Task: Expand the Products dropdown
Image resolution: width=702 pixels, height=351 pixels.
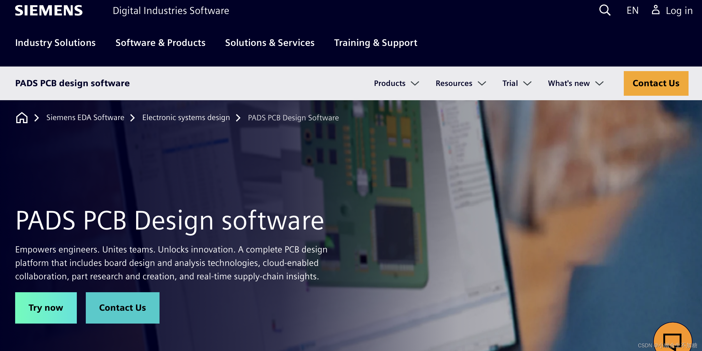Action: tap(396, 83)
